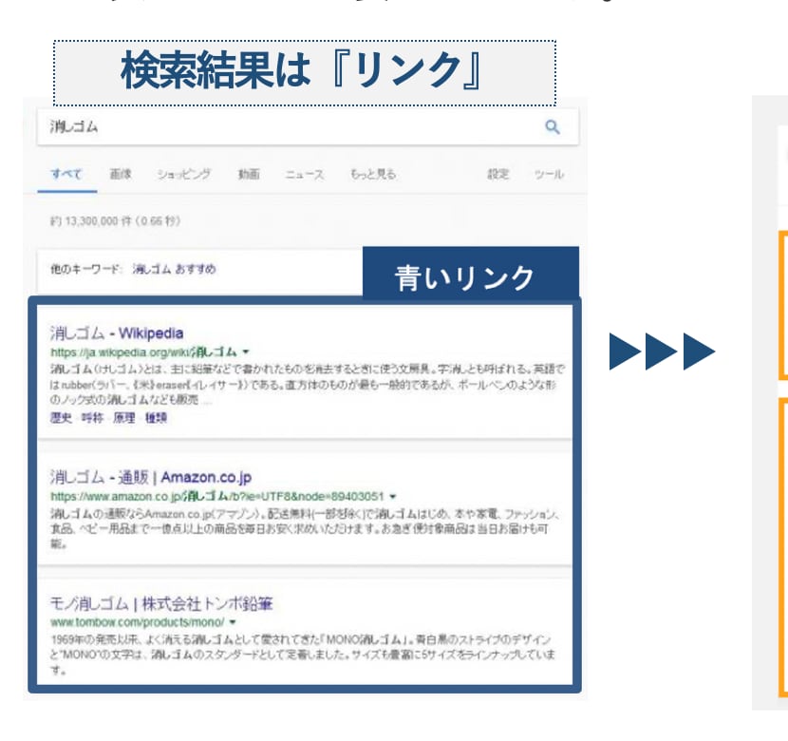Click the Wikipedia result description snippet
Viewport: 788px width, 741px height.
tap(307, 385)
